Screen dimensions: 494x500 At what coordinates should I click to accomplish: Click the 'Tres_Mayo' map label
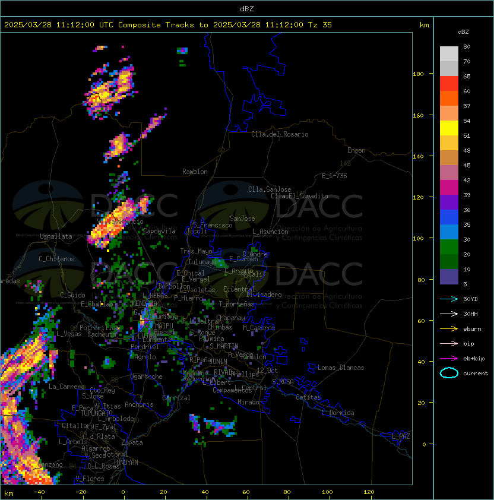coord(196,251)
